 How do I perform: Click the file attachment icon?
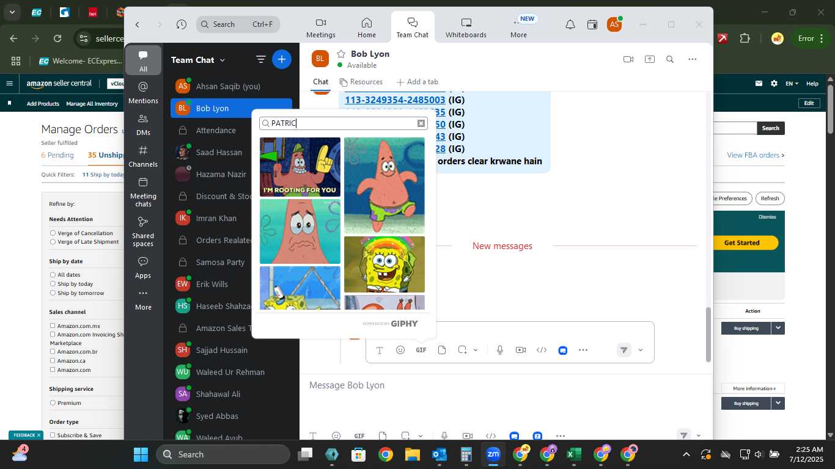point(441,350)
